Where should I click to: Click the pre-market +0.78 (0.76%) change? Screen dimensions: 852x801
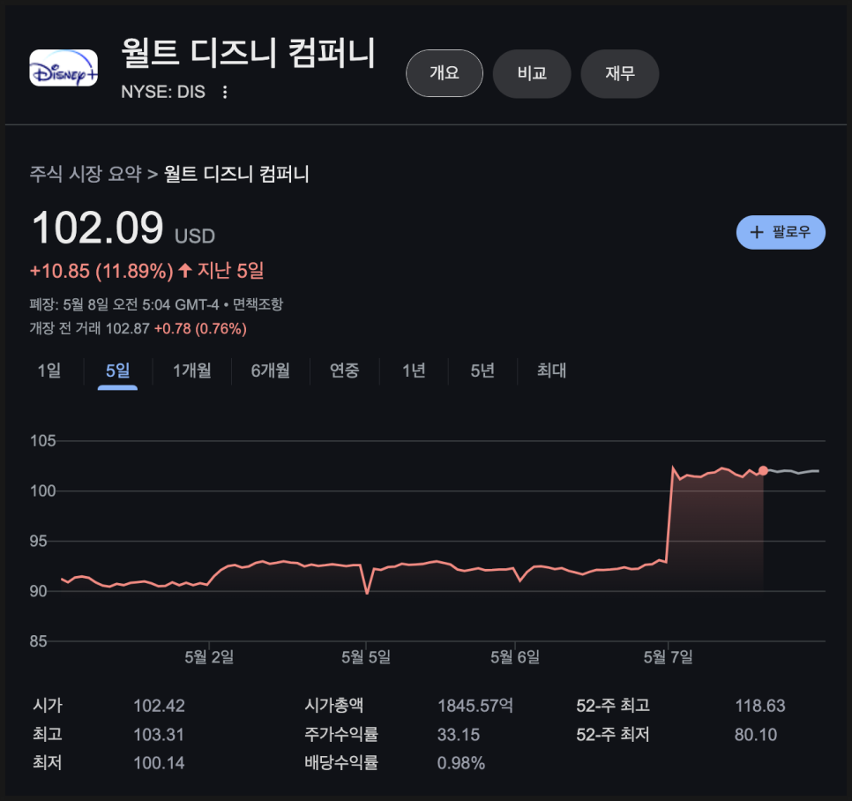click(x=200, y=328)
